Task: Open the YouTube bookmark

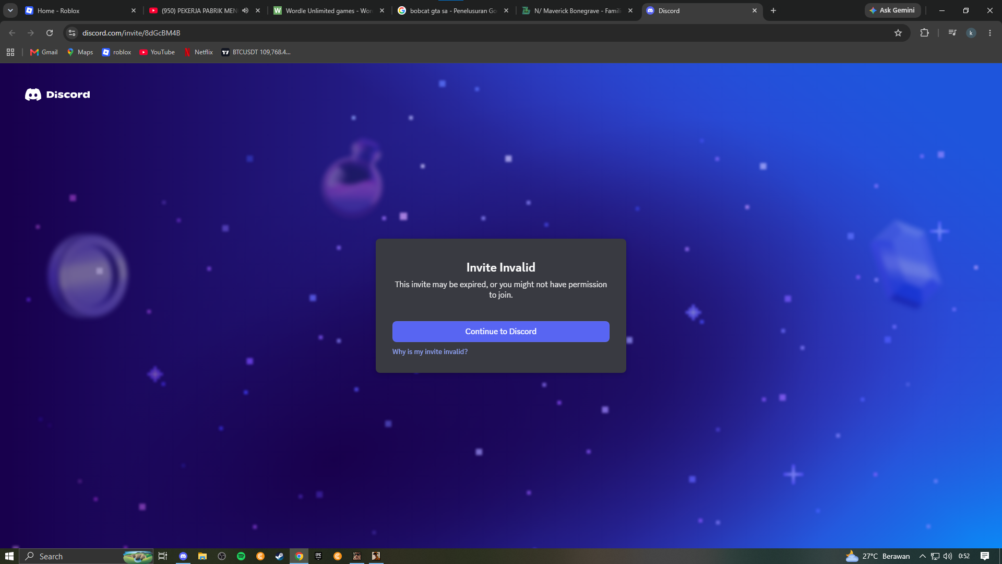Action: [x=158, y=52]
